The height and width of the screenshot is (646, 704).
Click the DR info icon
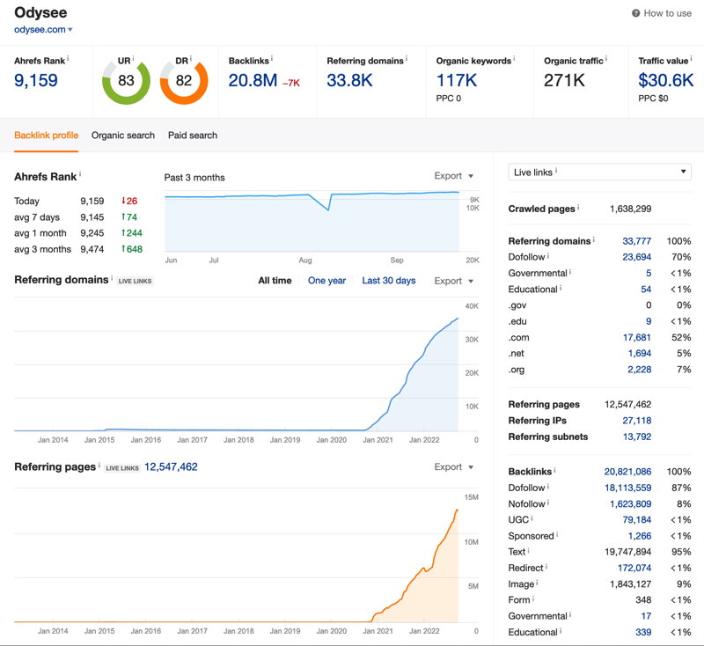191,58
